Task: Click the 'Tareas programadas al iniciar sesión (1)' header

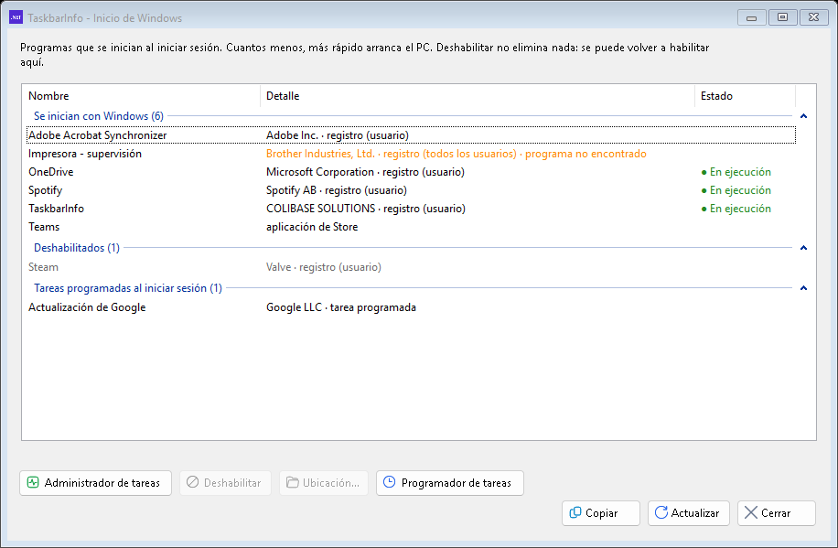Action: click(x=128, y=288)
